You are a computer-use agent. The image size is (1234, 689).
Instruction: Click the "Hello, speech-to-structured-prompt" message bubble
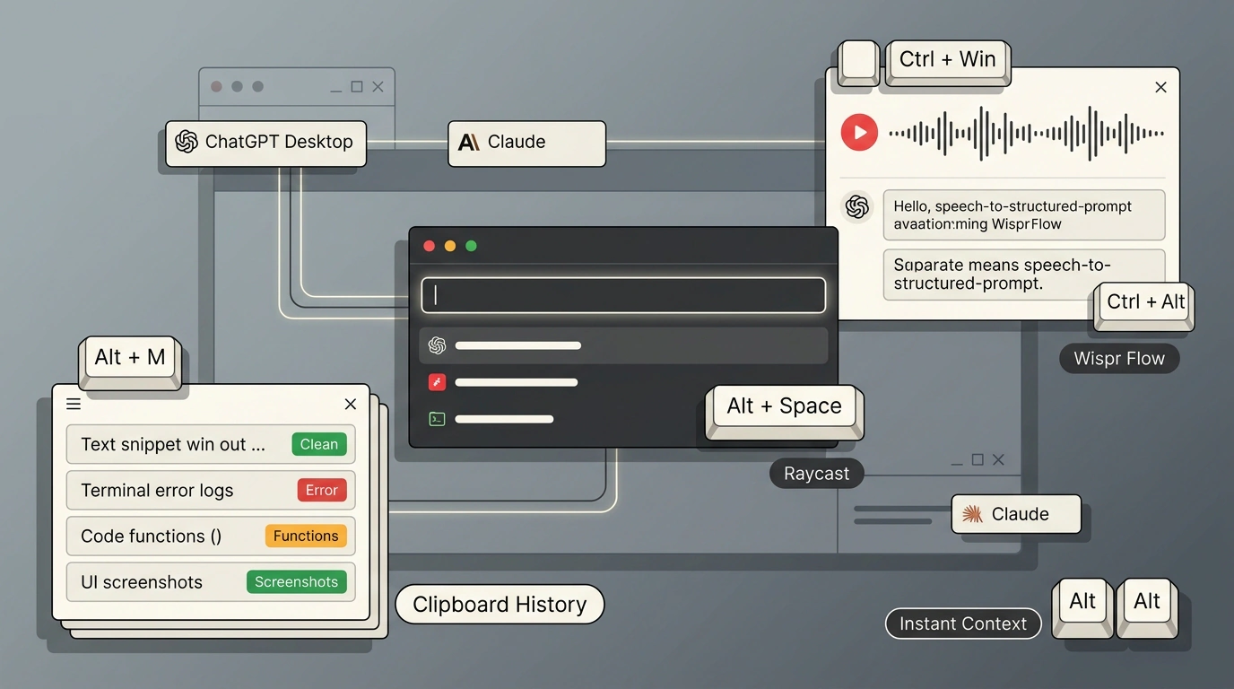[x=1024, y=215]
